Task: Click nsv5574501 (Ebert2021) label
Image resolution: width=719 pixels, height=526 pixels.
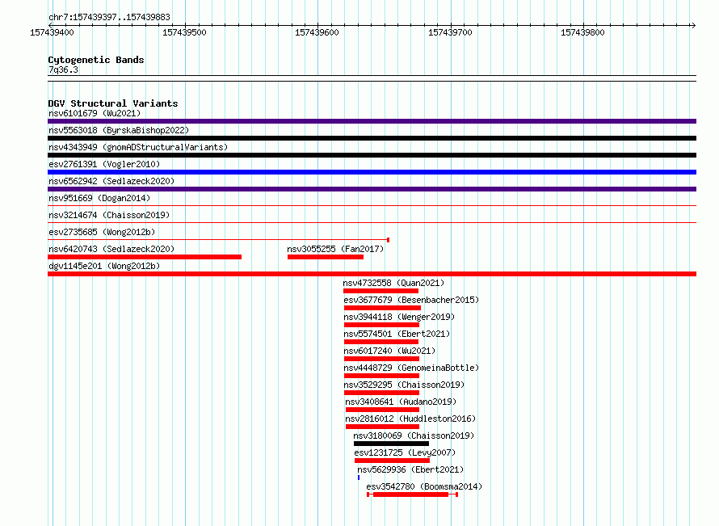Action: pyautogui.click(x=397, y=334)
